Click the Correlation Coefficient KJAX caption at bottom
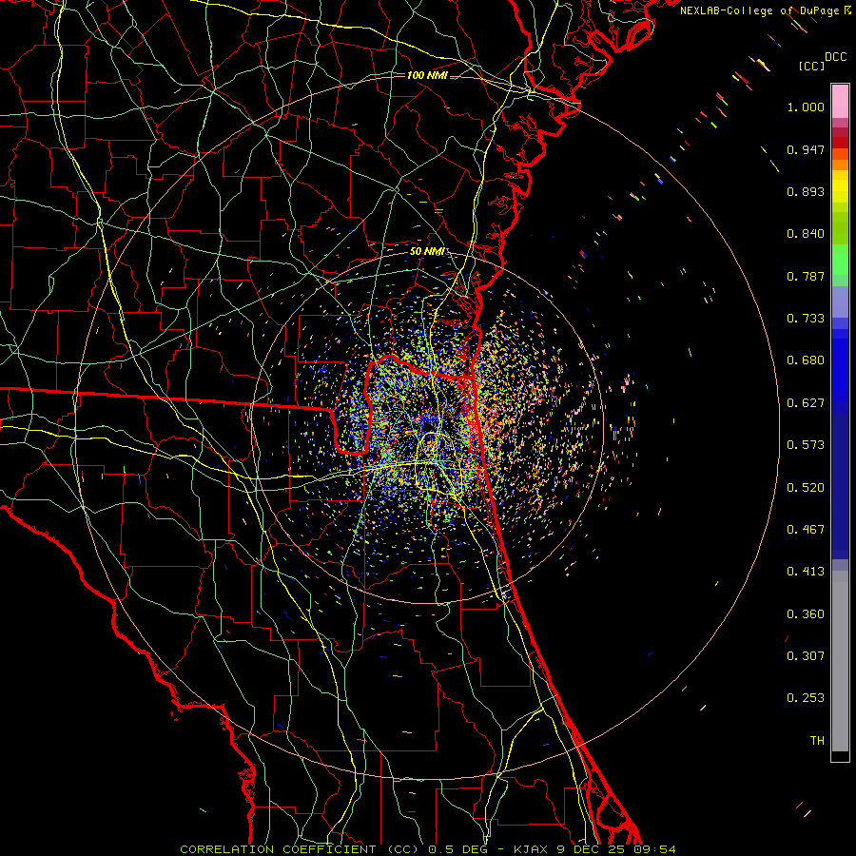The image size is (856, 856). coord(428,849)
